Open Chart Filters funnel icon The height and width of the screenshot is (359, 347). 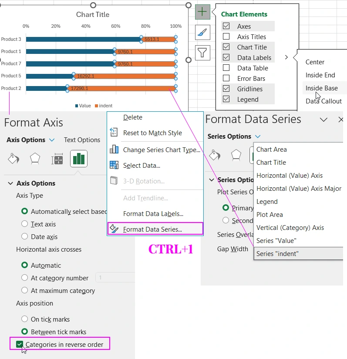point(202,53)
